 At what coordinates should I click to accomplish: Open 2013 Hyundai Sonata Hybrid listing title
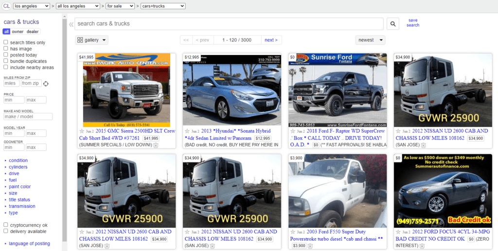coord(228,134)
